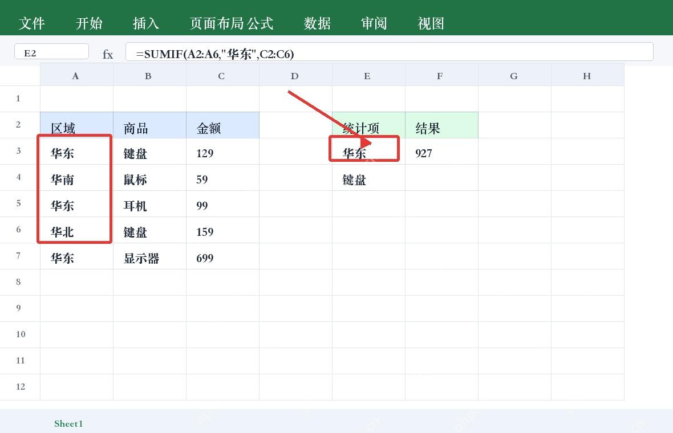This screenshot has height=433, width=673.
Task: Select row 11 header
Action: (x=20, y=361)
